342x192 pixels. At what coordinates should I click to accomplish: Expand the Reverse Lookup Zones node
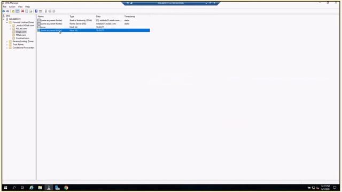[7, 41]
